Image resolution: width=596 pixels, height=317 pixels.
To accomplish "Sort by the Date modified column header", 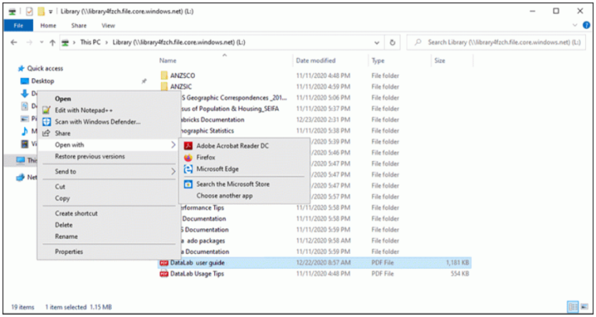I will 315,60.
